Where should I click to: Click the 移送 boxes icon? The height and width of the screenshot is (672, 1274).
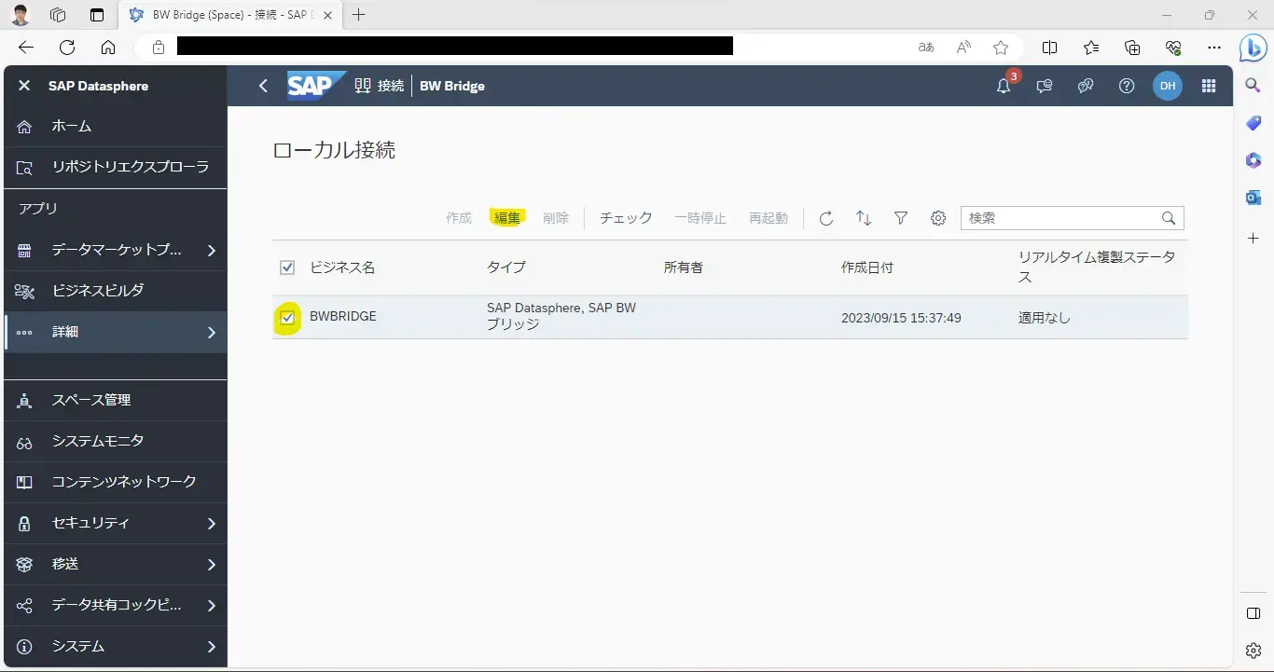pos(24,565)
